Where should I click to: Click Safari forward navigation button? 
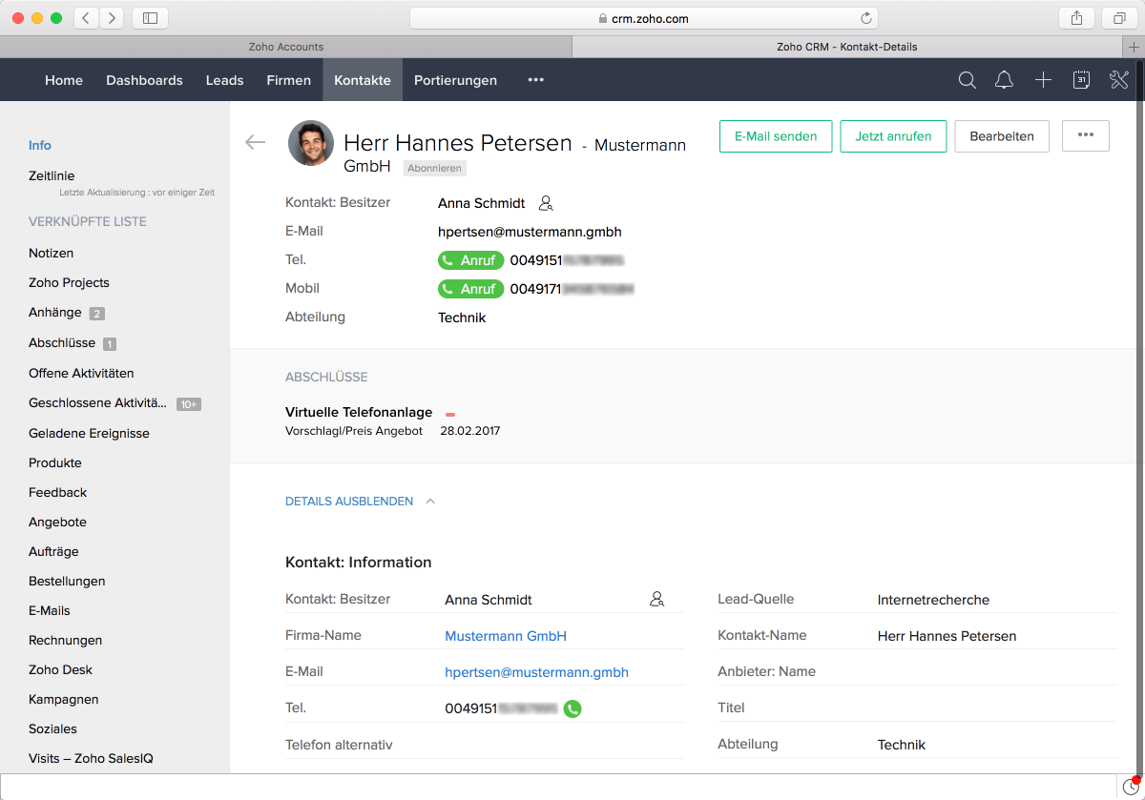pyautogui.click(x=112, y=18)
